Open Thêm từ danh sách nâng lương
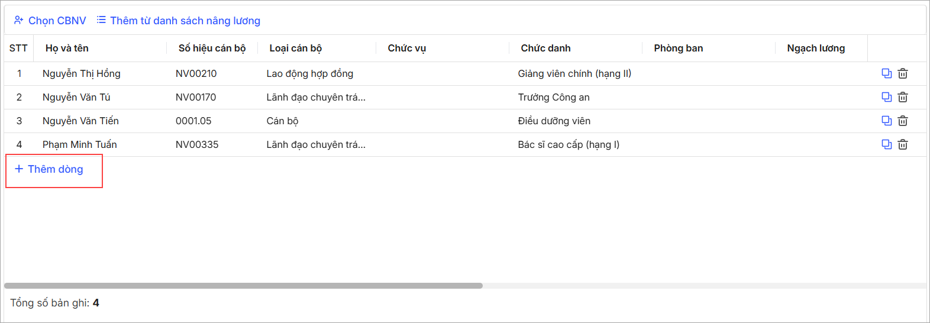930x323 pixels. pos(179,21)
